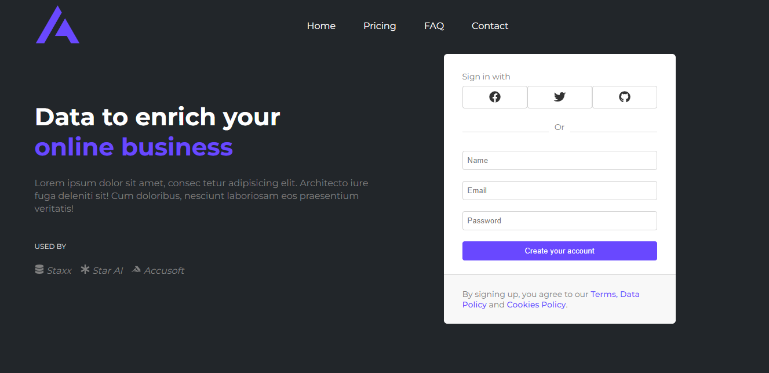Sign in with GitHub icon
The width and height of the screenshot is (769, 373).
tap(625, 97)
